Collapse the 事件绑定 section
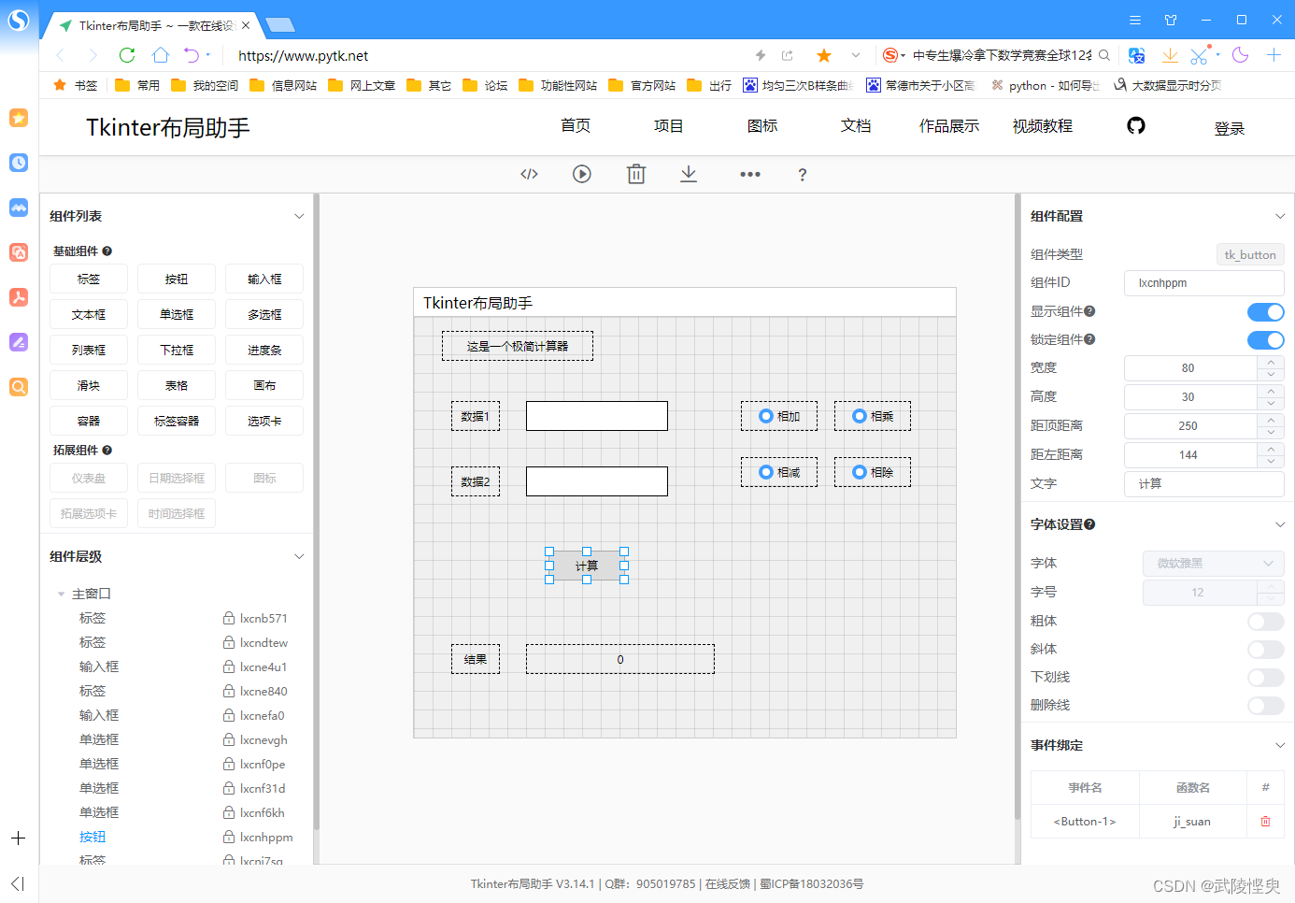Image resolution: width=1295 pixels, height=903 pixels. 1280,745
